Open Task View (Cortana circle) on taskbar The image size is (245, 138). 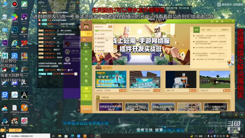tap(53, 136)
